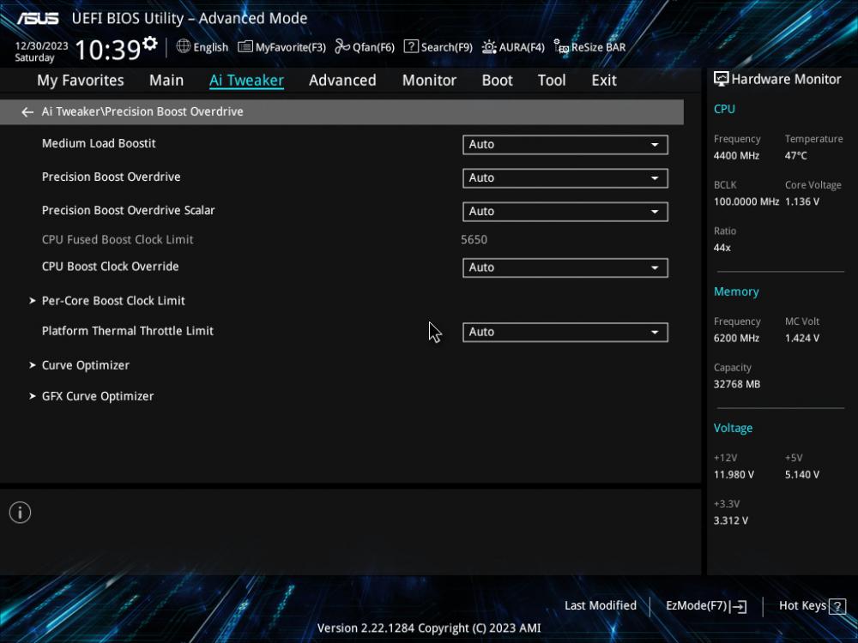The width and height of the screenshot is (858, 643).
Task: Go to the Boot tab
Action: tap(497, 81)
